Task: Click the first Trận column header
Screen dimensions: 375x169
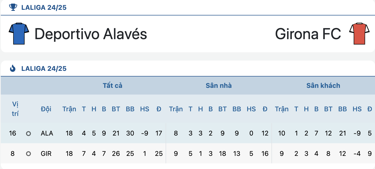Action: (x=69, y=109)
